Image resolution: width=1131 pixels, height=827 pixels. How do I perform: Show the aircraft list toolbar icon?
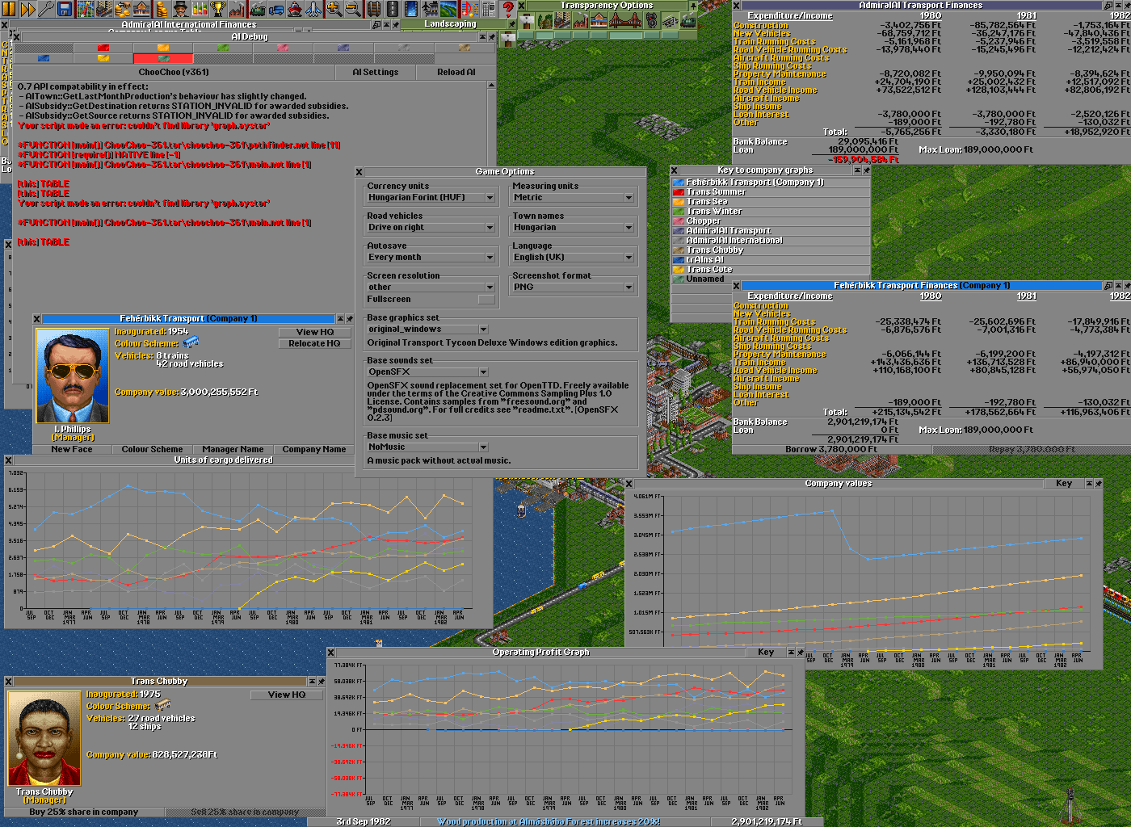[313, 9]
